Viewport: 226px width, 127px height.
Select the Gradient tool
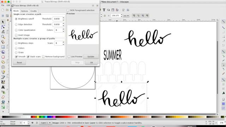click(3, 107)
